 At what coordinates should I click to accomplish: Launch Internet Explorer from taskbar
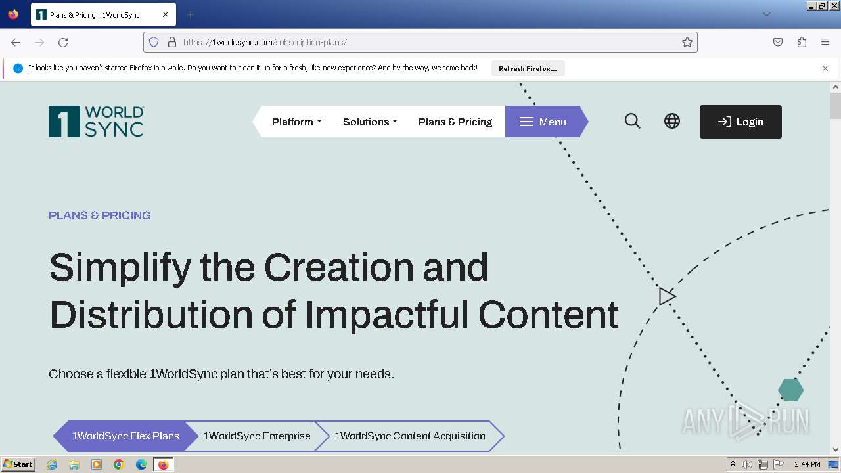[52, 464]
